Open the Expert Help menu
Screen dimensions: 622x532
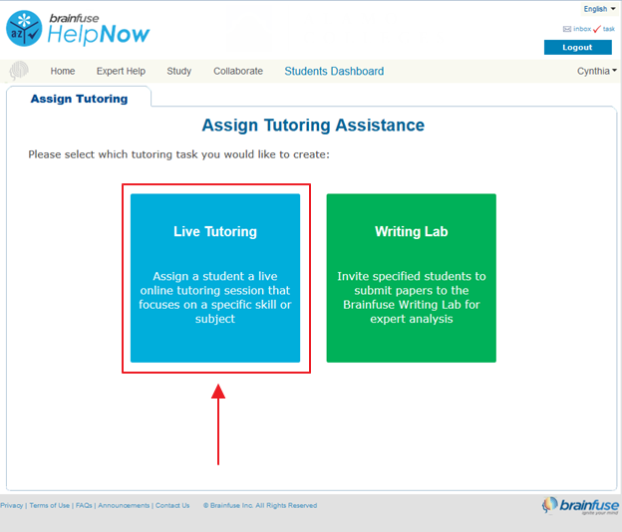coord(121,71)
